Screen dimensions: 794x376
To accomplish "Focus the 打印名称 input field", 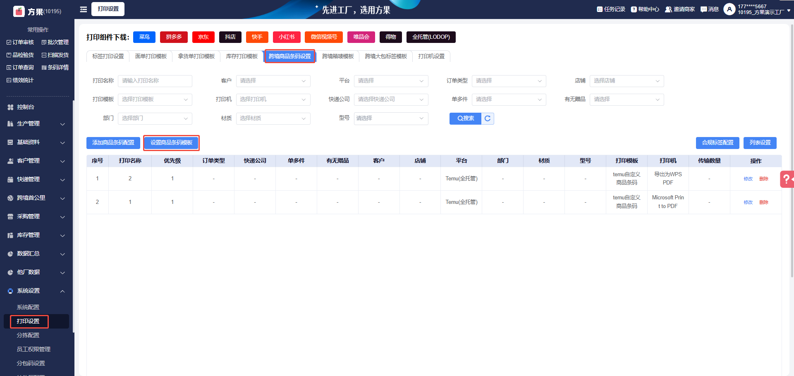I will 155,81.
